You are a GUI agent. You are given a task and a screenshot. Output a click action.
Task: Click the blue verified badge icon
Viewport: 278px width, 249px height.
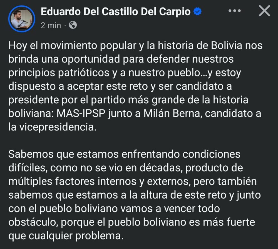click(197, 11)
